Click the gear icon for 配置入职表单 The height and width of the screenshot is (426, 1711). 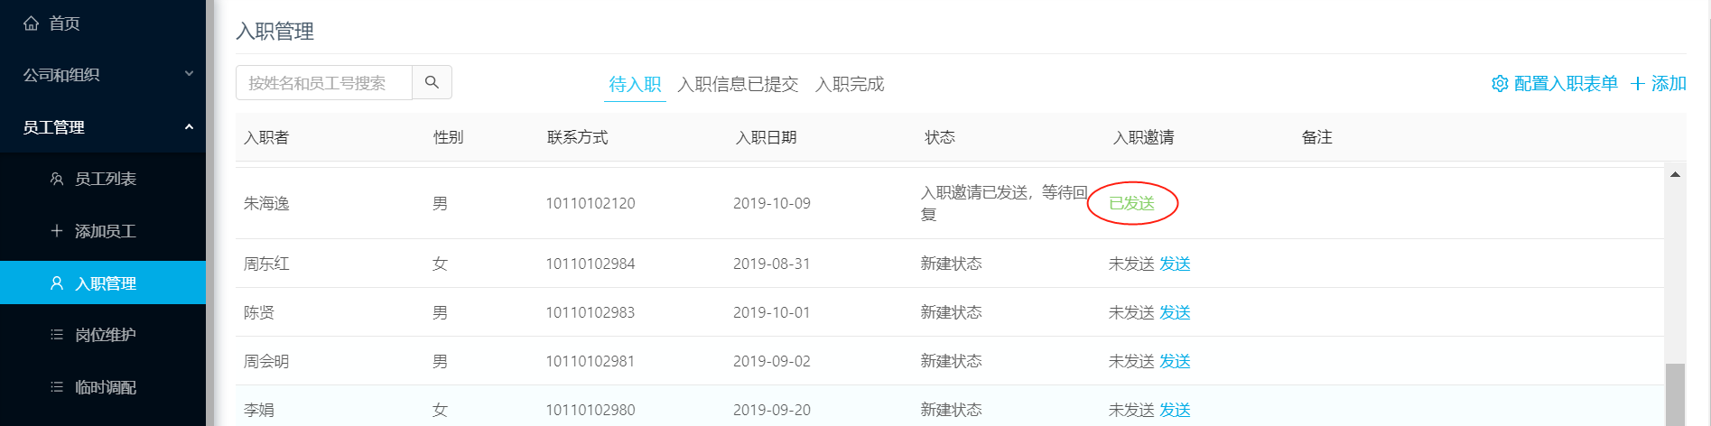[1500, 83]
